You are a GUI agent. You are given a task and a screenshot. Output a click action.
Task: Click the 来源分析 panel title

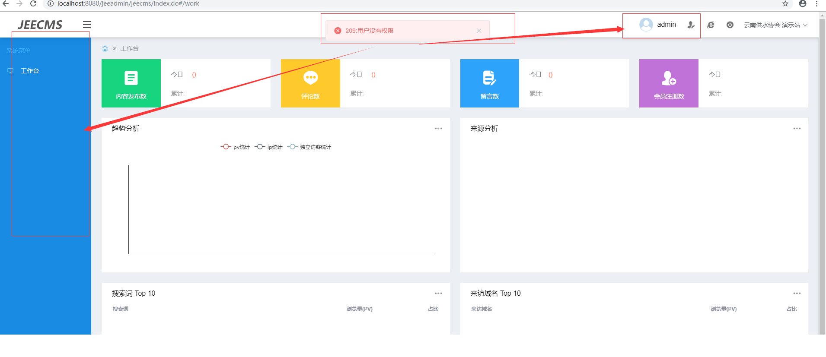[484, 129]
